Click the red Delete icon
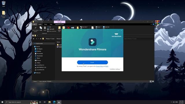This screenshot has width=185, height=104. pyautogui.click(x=68, y=28)
